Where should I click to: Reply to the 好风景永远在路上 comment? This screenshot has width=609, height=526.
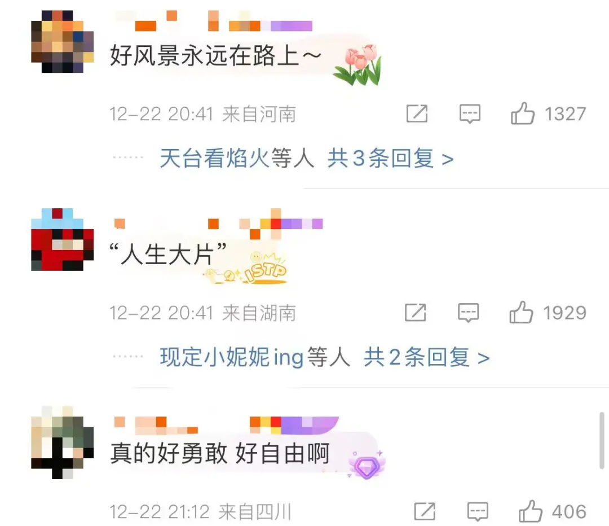coord(470,114)
